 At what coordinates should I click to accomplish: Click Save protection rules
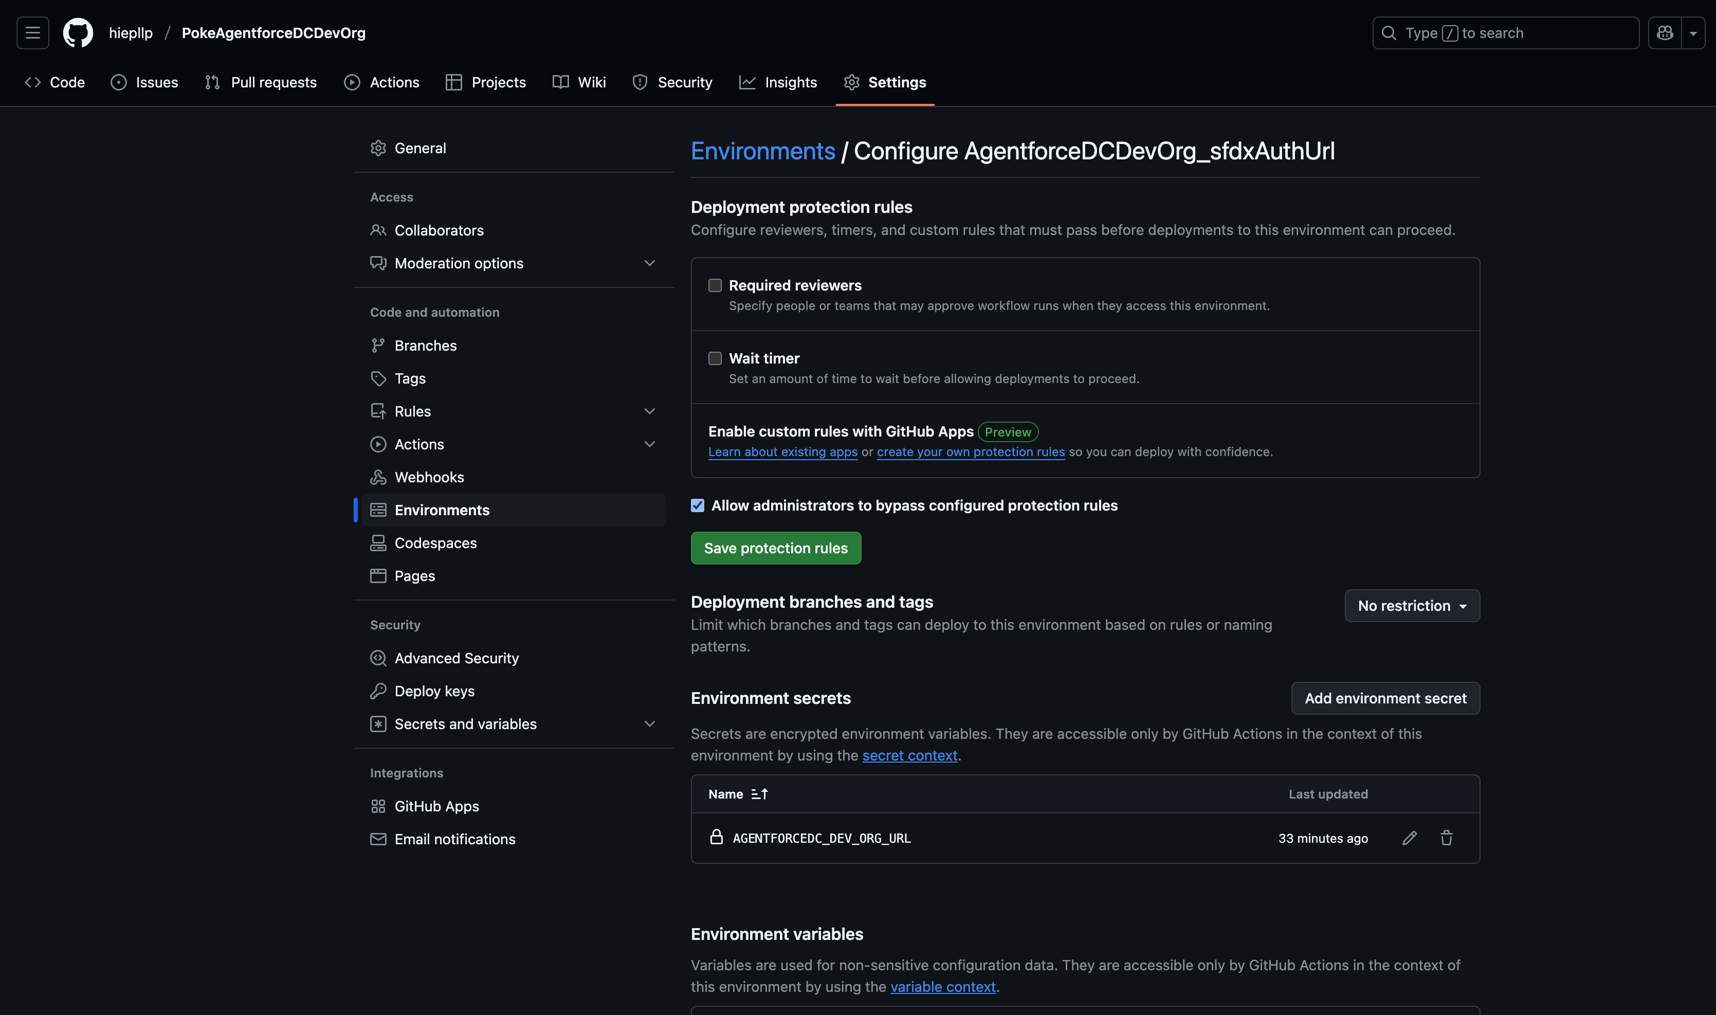775,548
